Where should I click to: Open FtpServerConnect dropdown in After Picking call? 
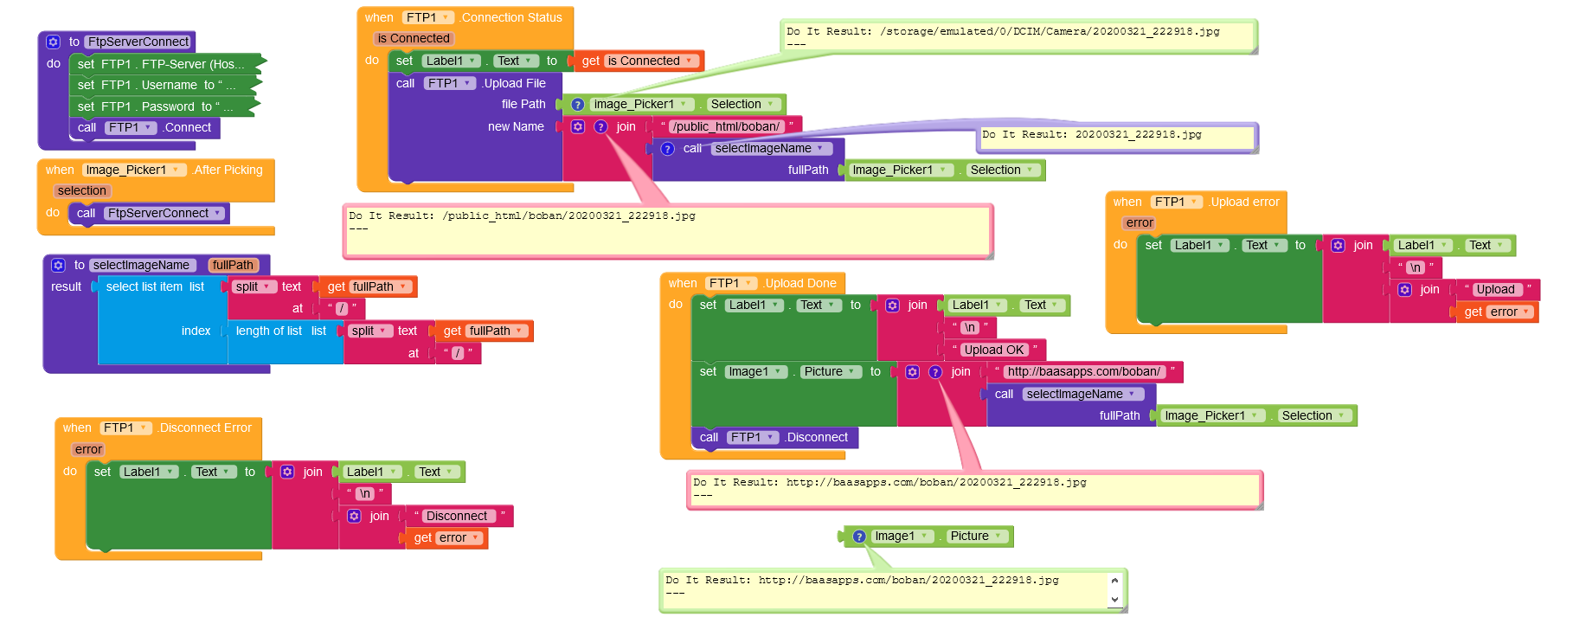[164, 213]
